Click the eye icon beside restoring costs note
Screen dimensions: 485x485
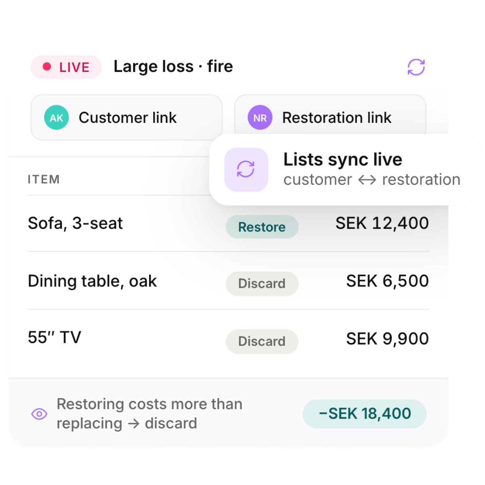(x=39, y=414)
